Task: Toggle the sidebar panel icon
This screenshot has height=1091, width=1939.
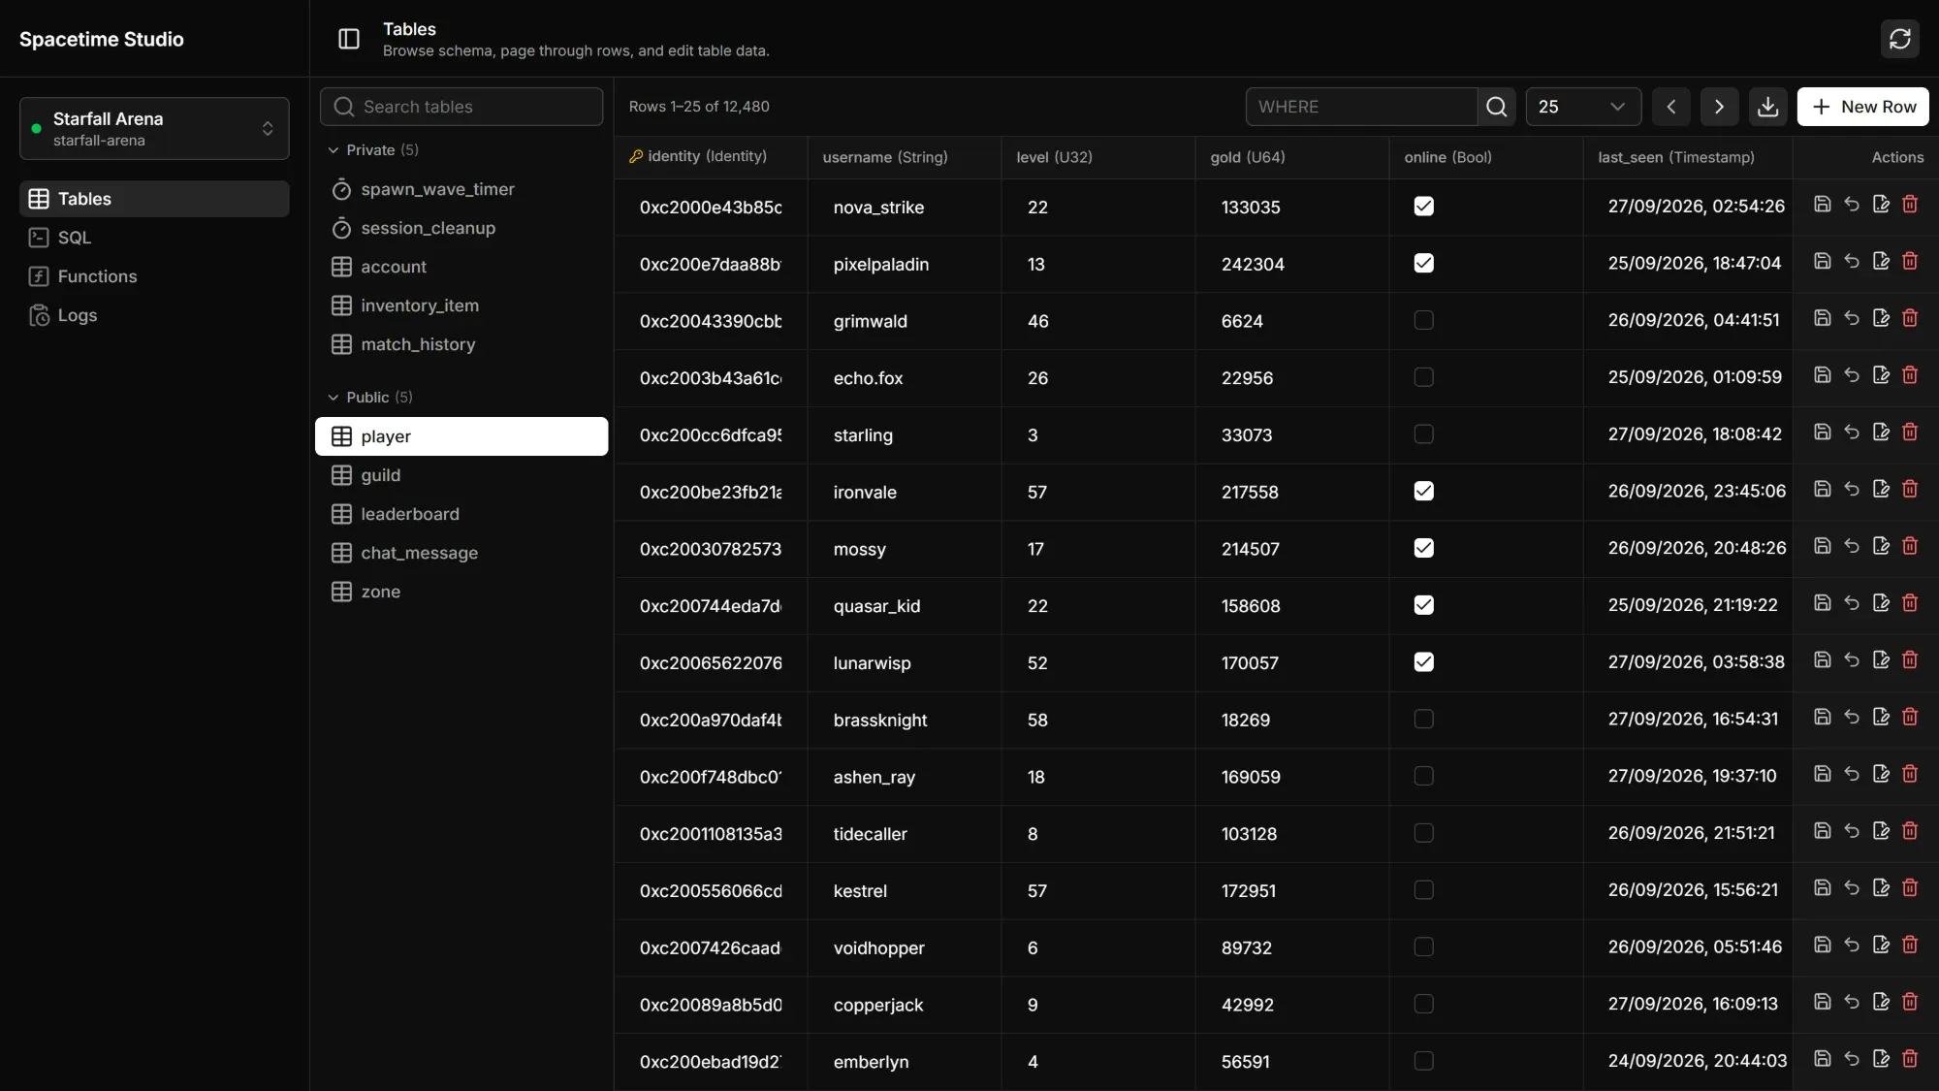Action: (348, 39)
